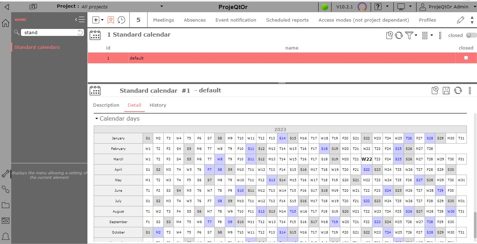Hide the left menu with collapse arrow
The image size is (477, 244).
click(x=80, y=20)
